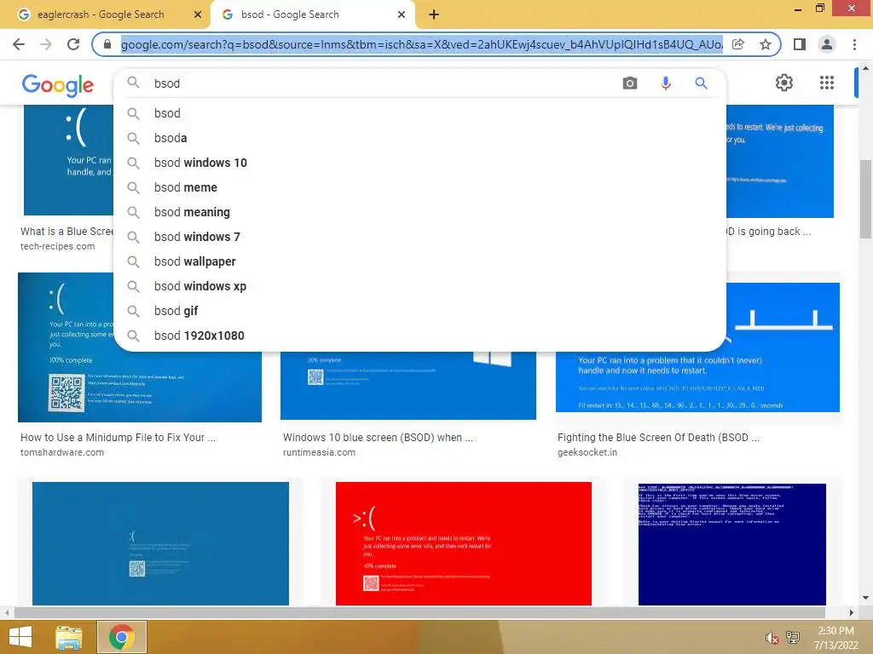Open 'Windows 10 blue screen (BSOD) when' link
This screenshot has width=873, height=654.
[378, 438]
